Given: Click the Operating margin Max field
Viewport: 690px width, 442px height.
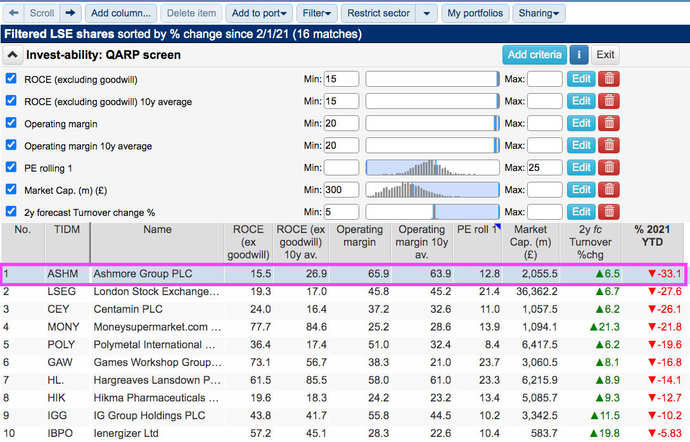Looking at the screenshot, I should click(545, 123).
